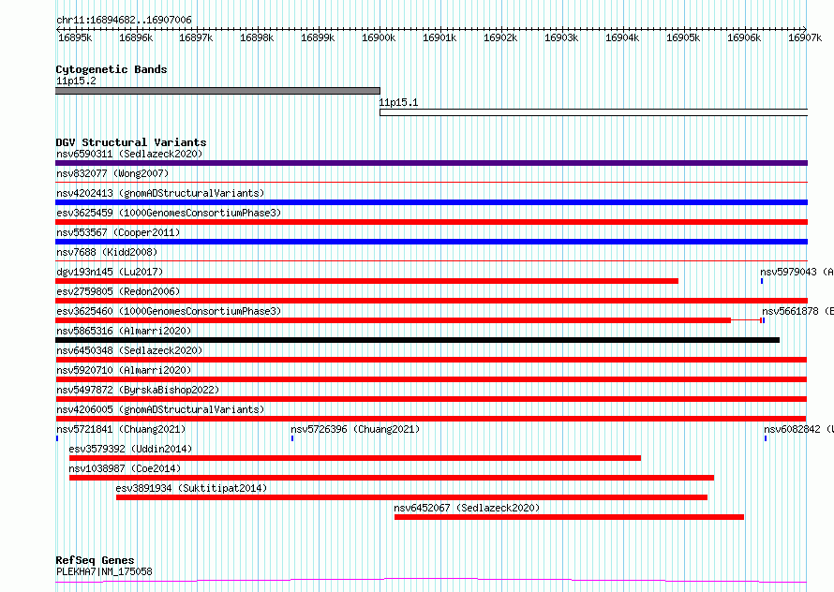The image size is (834, 592).
Task: Select the DGV Structural Variants track title
Action: 131,142
